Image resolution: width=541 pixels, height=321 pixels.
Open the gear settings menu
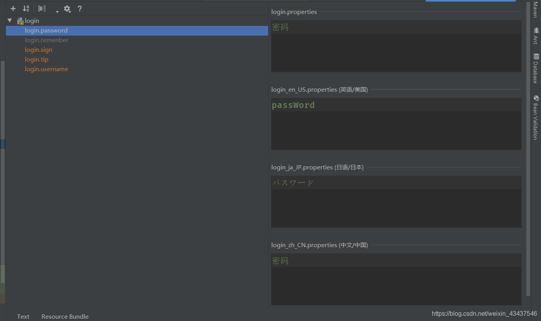[x=67, y=9]
